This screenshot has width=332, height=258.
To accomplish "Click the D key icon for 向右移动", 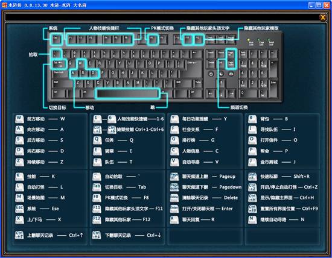I will point(19,151).
